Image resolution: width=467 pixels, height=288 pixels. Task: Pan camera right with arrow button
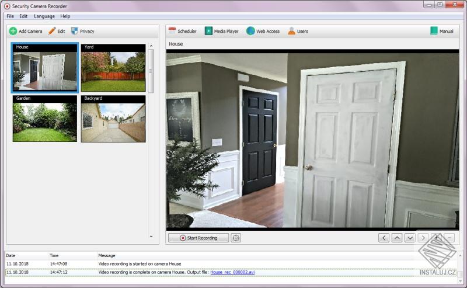pos(423,238)
